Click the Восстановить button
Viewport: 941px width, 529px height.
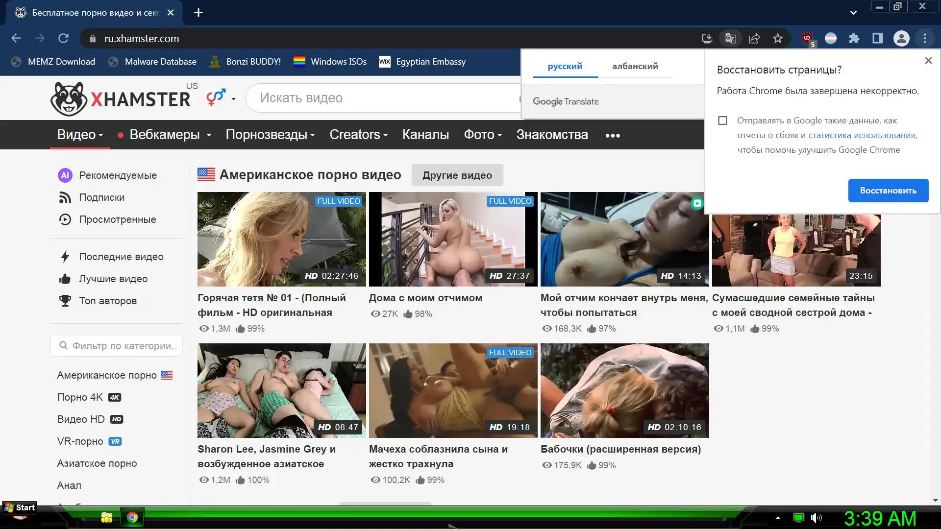888,191
